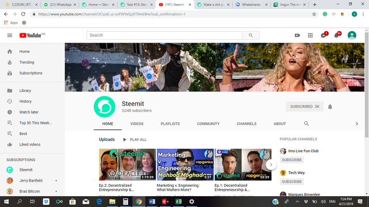Open the Best playlist

point(32,133)
